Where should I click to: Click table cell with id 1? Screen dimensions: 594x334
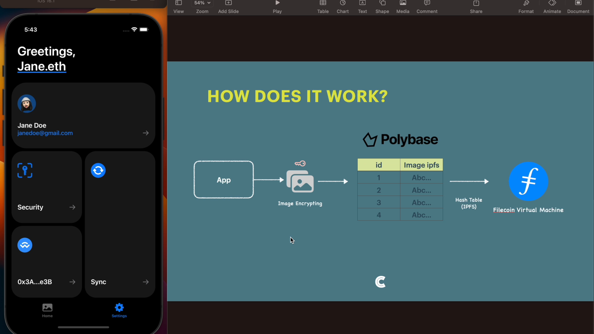pyautogui.click(x=379, y=178)
